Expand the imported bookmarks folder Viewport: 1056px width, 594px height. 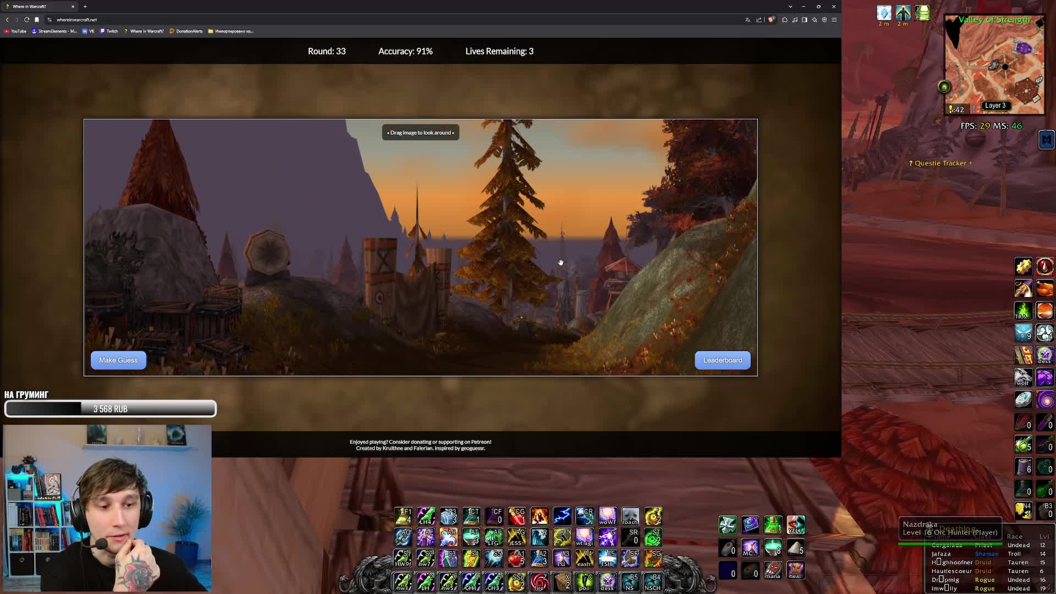[230, 31]
